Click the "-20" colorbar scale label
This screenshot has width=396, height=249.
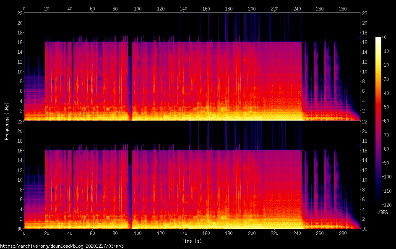pyautogui.click(x=386, y=65)
